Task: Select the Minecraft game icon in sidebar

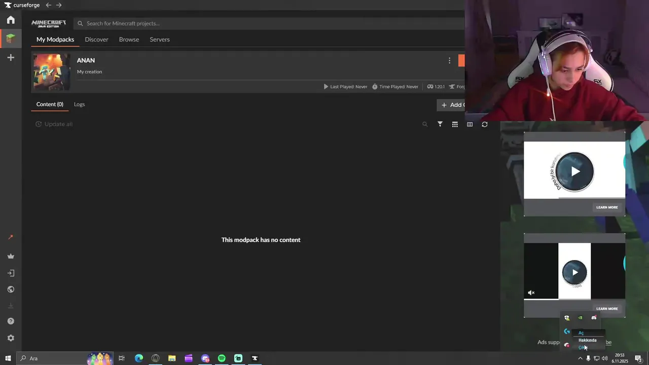Action: click(x=11, y=39)
